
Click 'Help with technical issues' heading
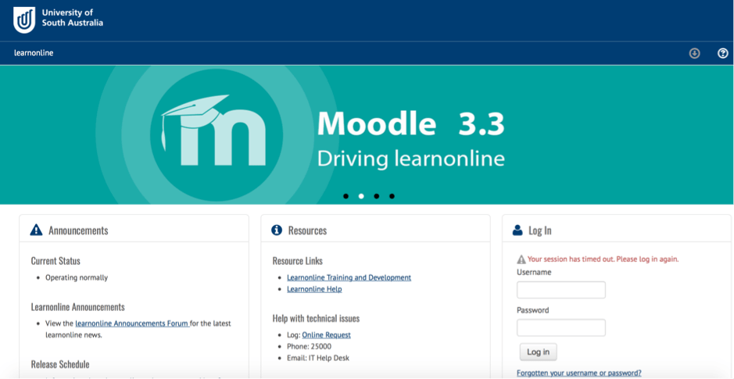(x=316, y=319)
